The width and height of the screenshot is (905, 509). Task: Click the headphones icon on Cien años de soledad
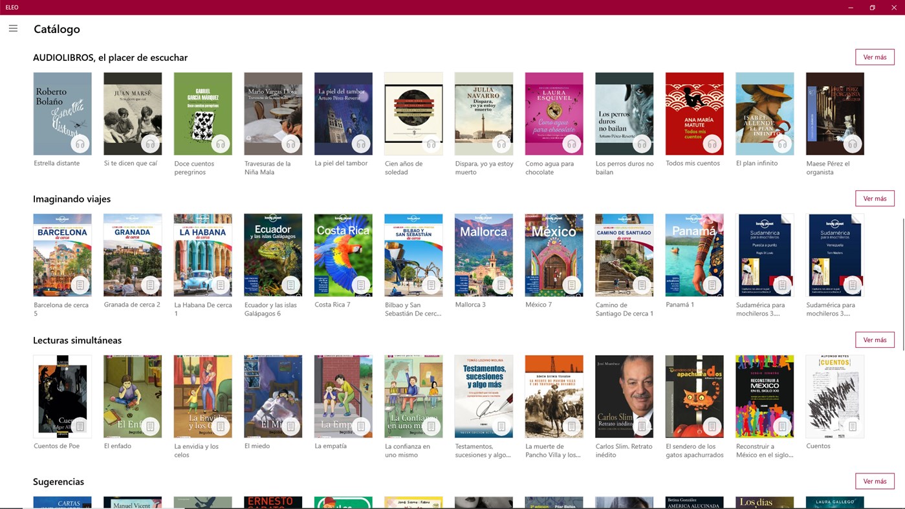click(x=431, y=144)
